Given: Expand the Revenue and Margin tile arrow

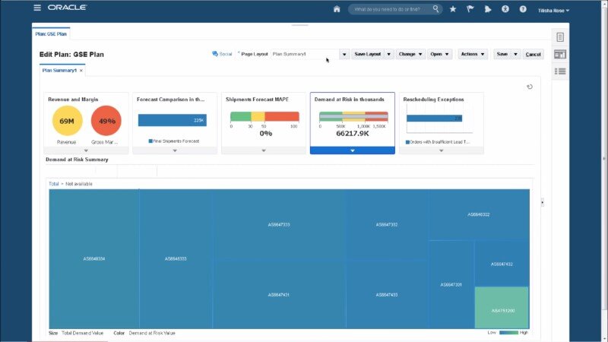Looking at the screenshot, I should click(86, 150).
